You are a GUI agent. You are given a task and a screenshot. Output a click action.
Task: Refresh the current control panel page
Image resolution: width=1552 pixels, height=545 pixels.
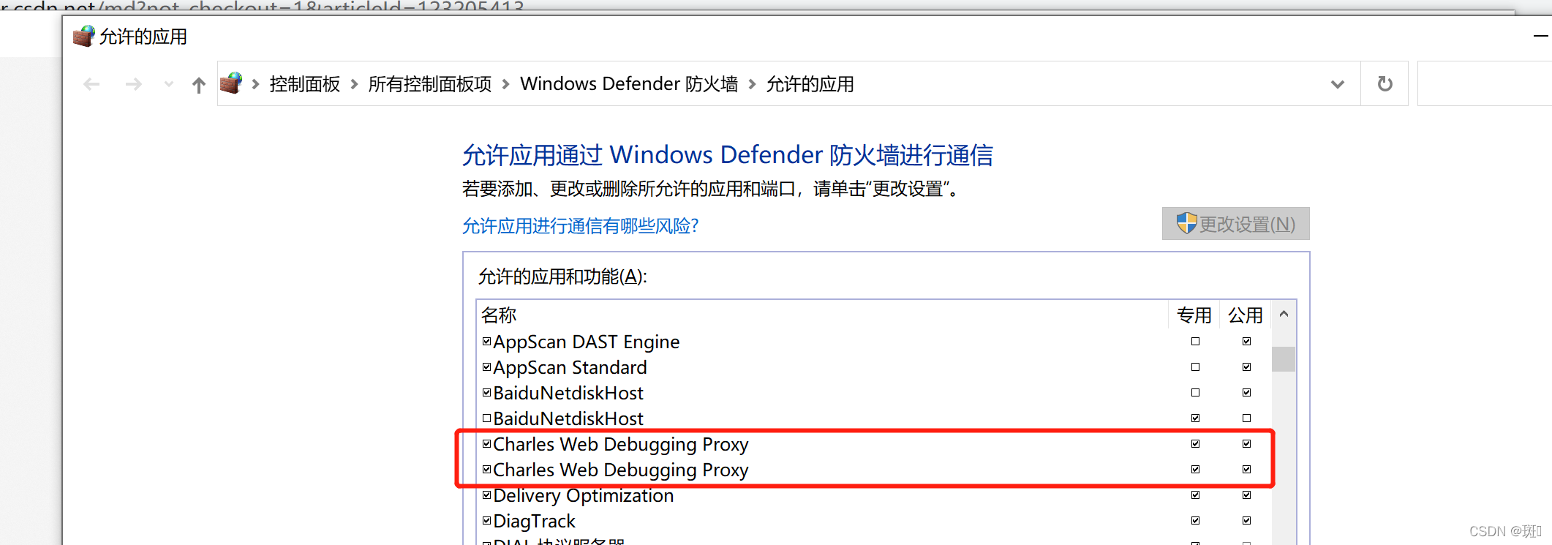[x=1385, y=84]
